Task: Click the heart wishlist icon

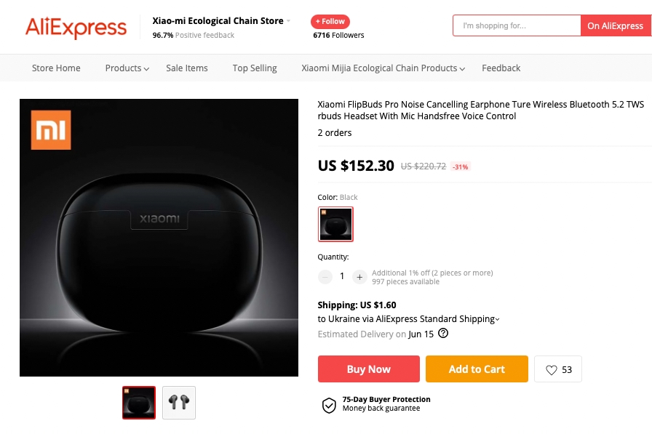Action: (552, 370)
